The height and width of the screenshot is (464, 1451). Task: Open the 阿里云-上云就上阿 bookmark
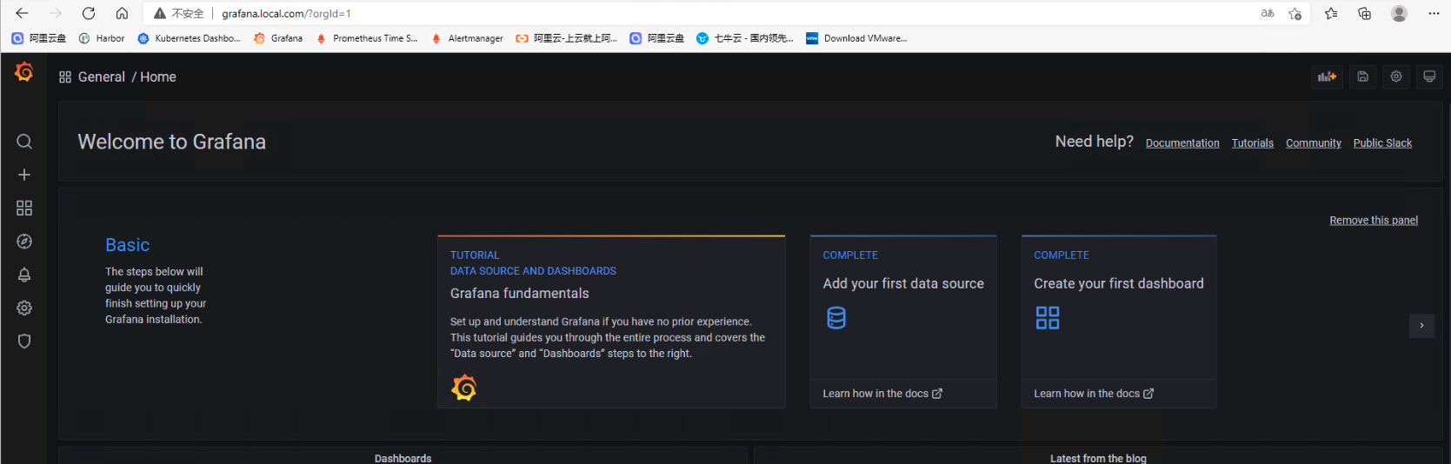point(567,38)
